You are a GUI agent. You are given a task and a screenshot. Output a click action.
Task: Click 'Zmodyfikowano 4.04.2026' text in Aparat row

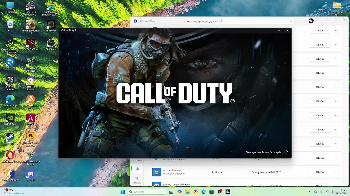(x=266, y=172)
